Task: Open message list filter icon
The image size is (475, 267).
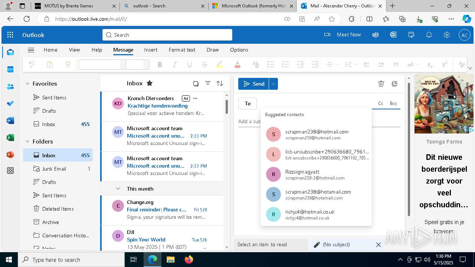Action: coord(208,83)
